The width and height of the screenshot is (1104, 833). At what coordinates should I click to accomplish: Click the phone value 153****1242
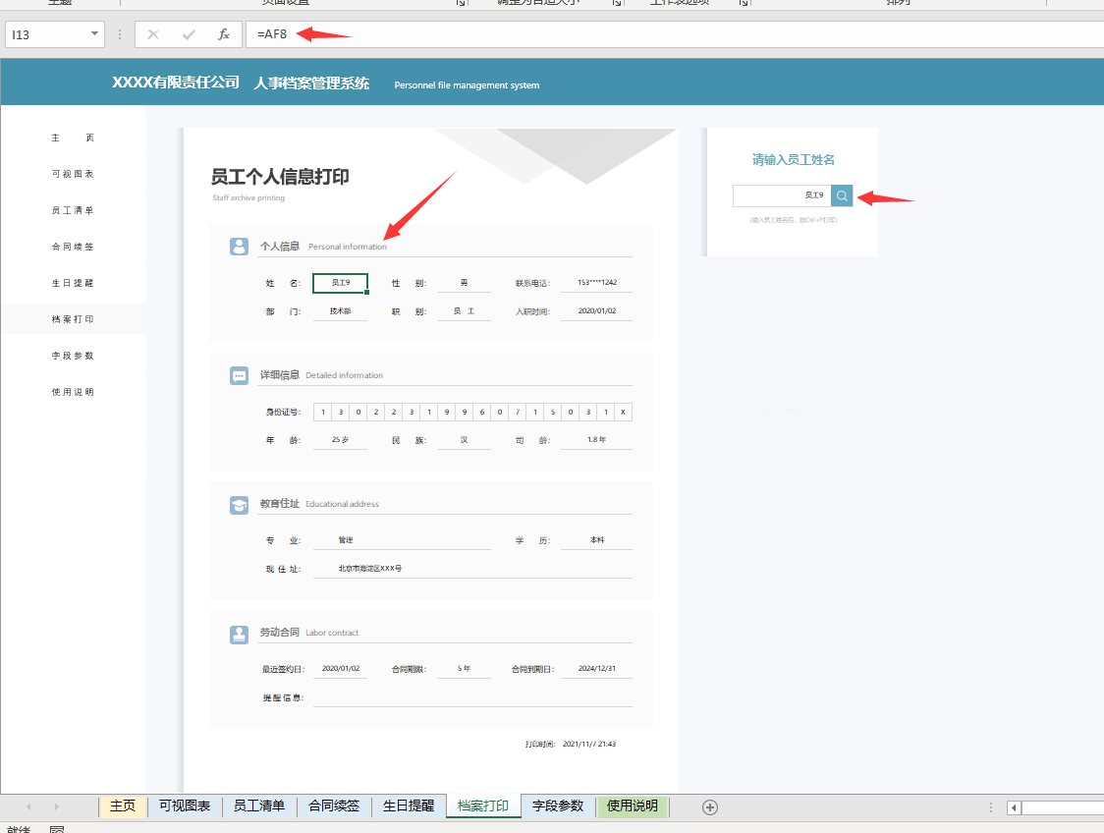[597, 282]
